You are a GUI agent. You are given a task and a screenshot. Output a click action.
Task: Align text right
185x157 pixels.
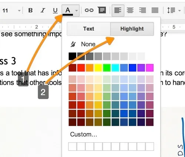tap(142, 10)
